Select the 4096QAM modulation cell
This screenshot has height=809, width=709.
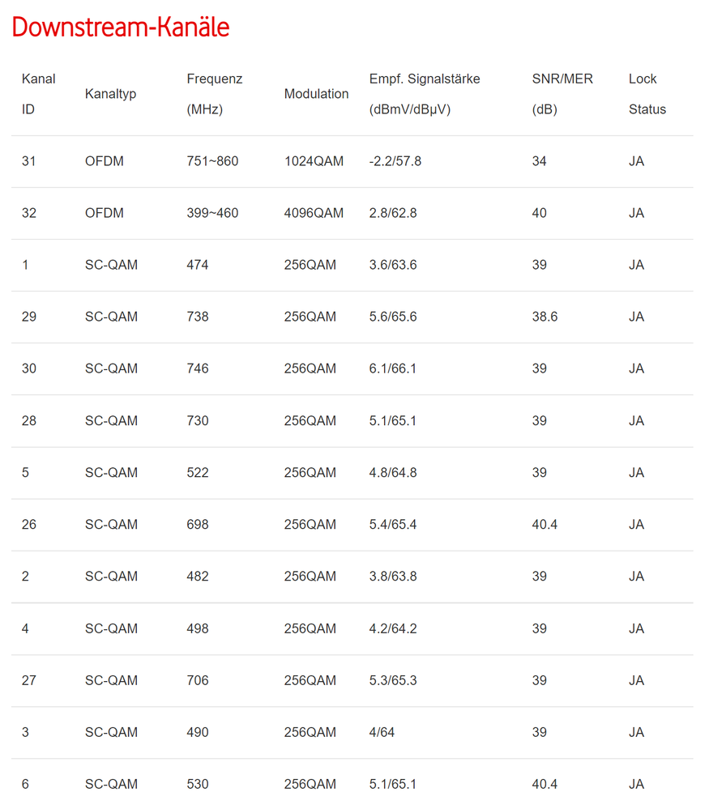(314, 213)
